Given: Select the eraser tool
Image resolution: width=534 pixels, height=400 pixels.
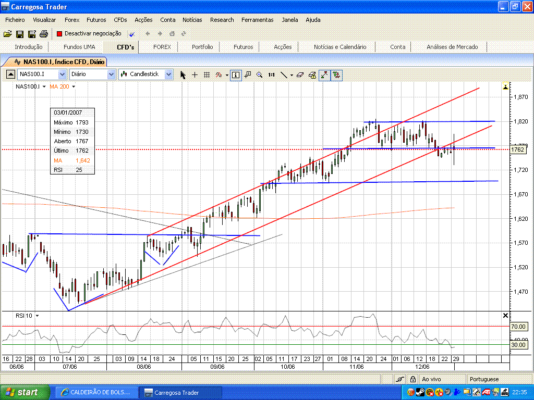Looking at the screenshot, I should [300, 74].
